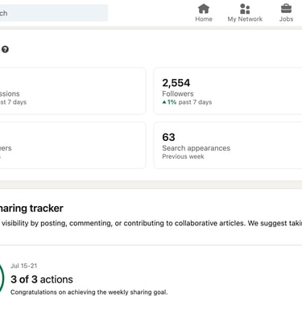Open the Jobs briefcase icon
This screenshot has height=310, width=302.
click(x=286, y=9)
